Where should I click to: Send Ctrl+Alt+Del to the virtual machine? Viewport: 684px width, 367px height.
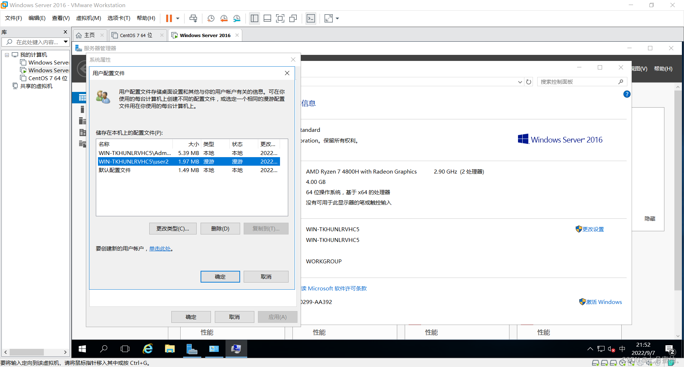193,18
